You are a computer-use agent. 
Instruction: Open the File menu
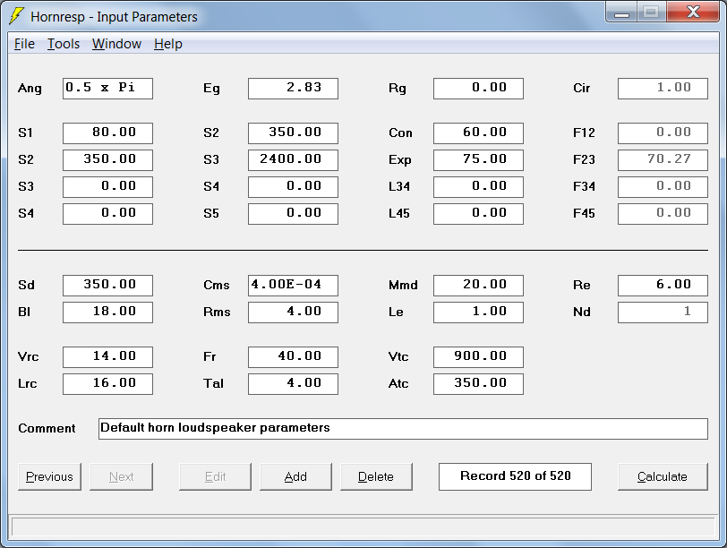pyautogui.click(x=24, y=44)
